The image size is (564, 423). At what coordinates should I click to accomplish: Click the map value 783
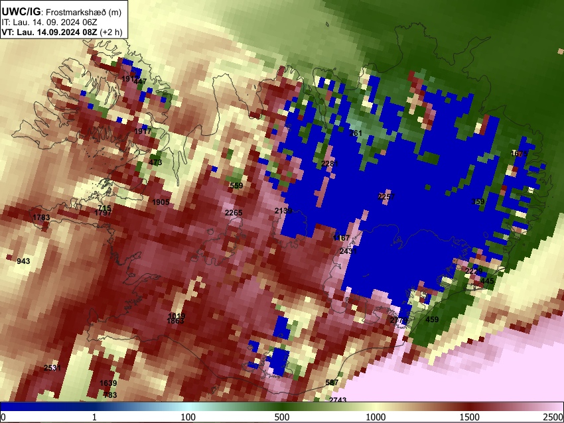coord(110,395)
